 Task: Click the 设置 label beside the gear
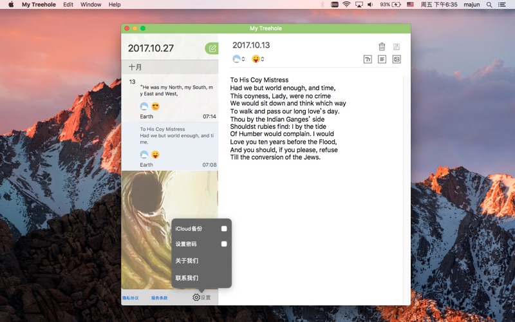point(205,298)
